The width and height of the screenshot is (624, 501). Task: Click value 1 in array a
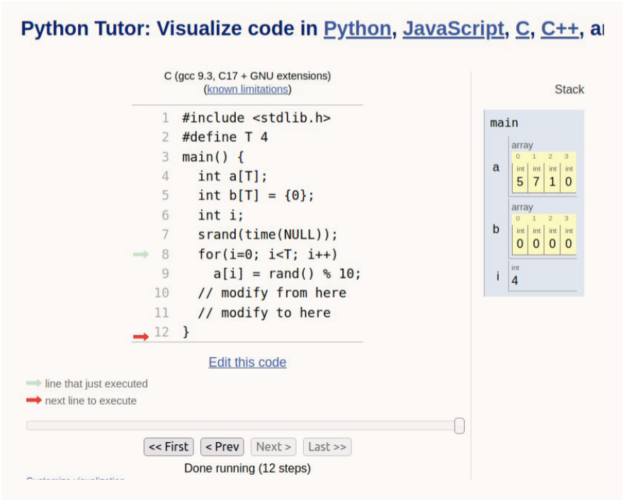point(552,181)
